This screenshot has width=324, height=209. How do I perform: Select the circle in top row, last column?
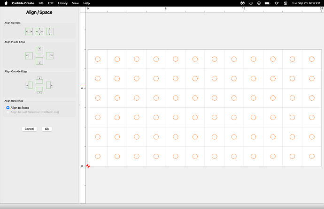(x=312, y=59)
